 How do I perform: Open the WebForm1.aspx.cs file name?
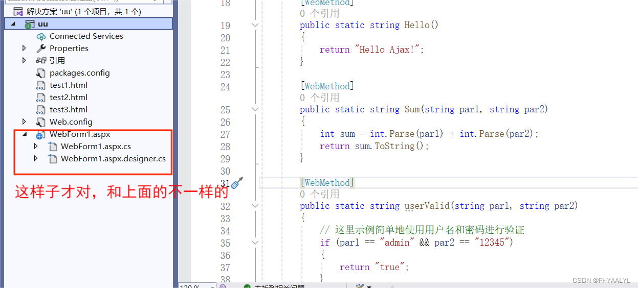click(96, 147)
